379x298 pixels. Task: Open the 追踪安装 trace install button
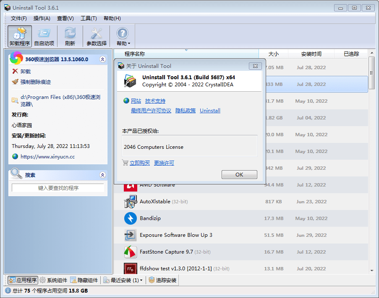click(162, 280)
